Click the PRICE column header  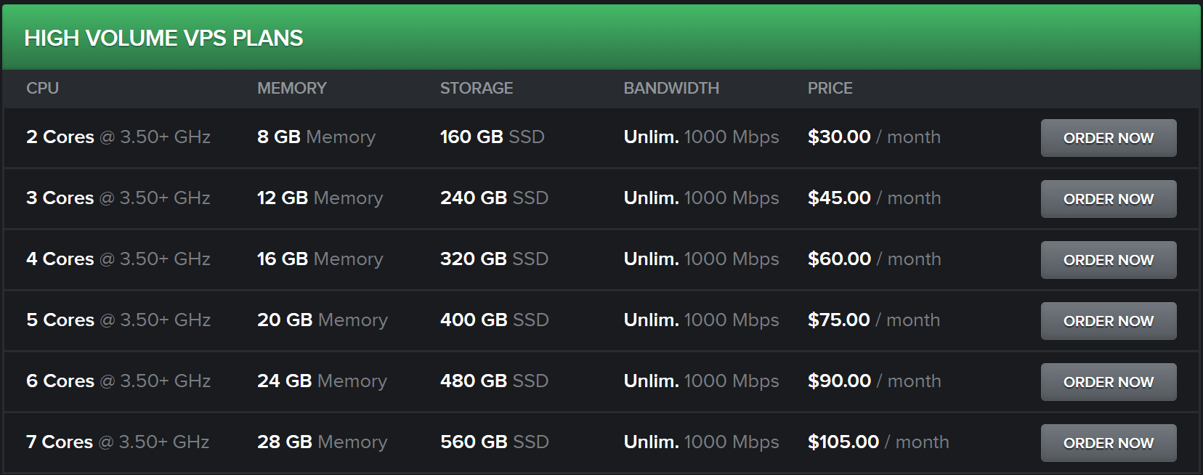point(830,88)
